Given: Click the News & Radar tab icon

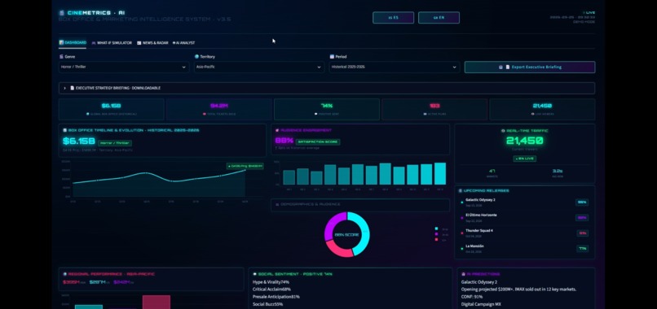Looking at the screenshot, I should coord(139,42).
